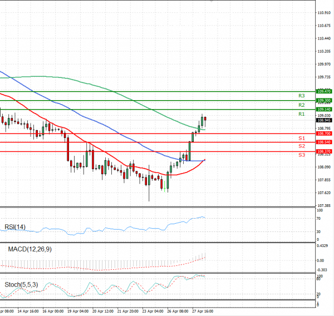Click the MACD 0.4329 scale value
This screenshot has height=316, width=334.
point(322,246)
